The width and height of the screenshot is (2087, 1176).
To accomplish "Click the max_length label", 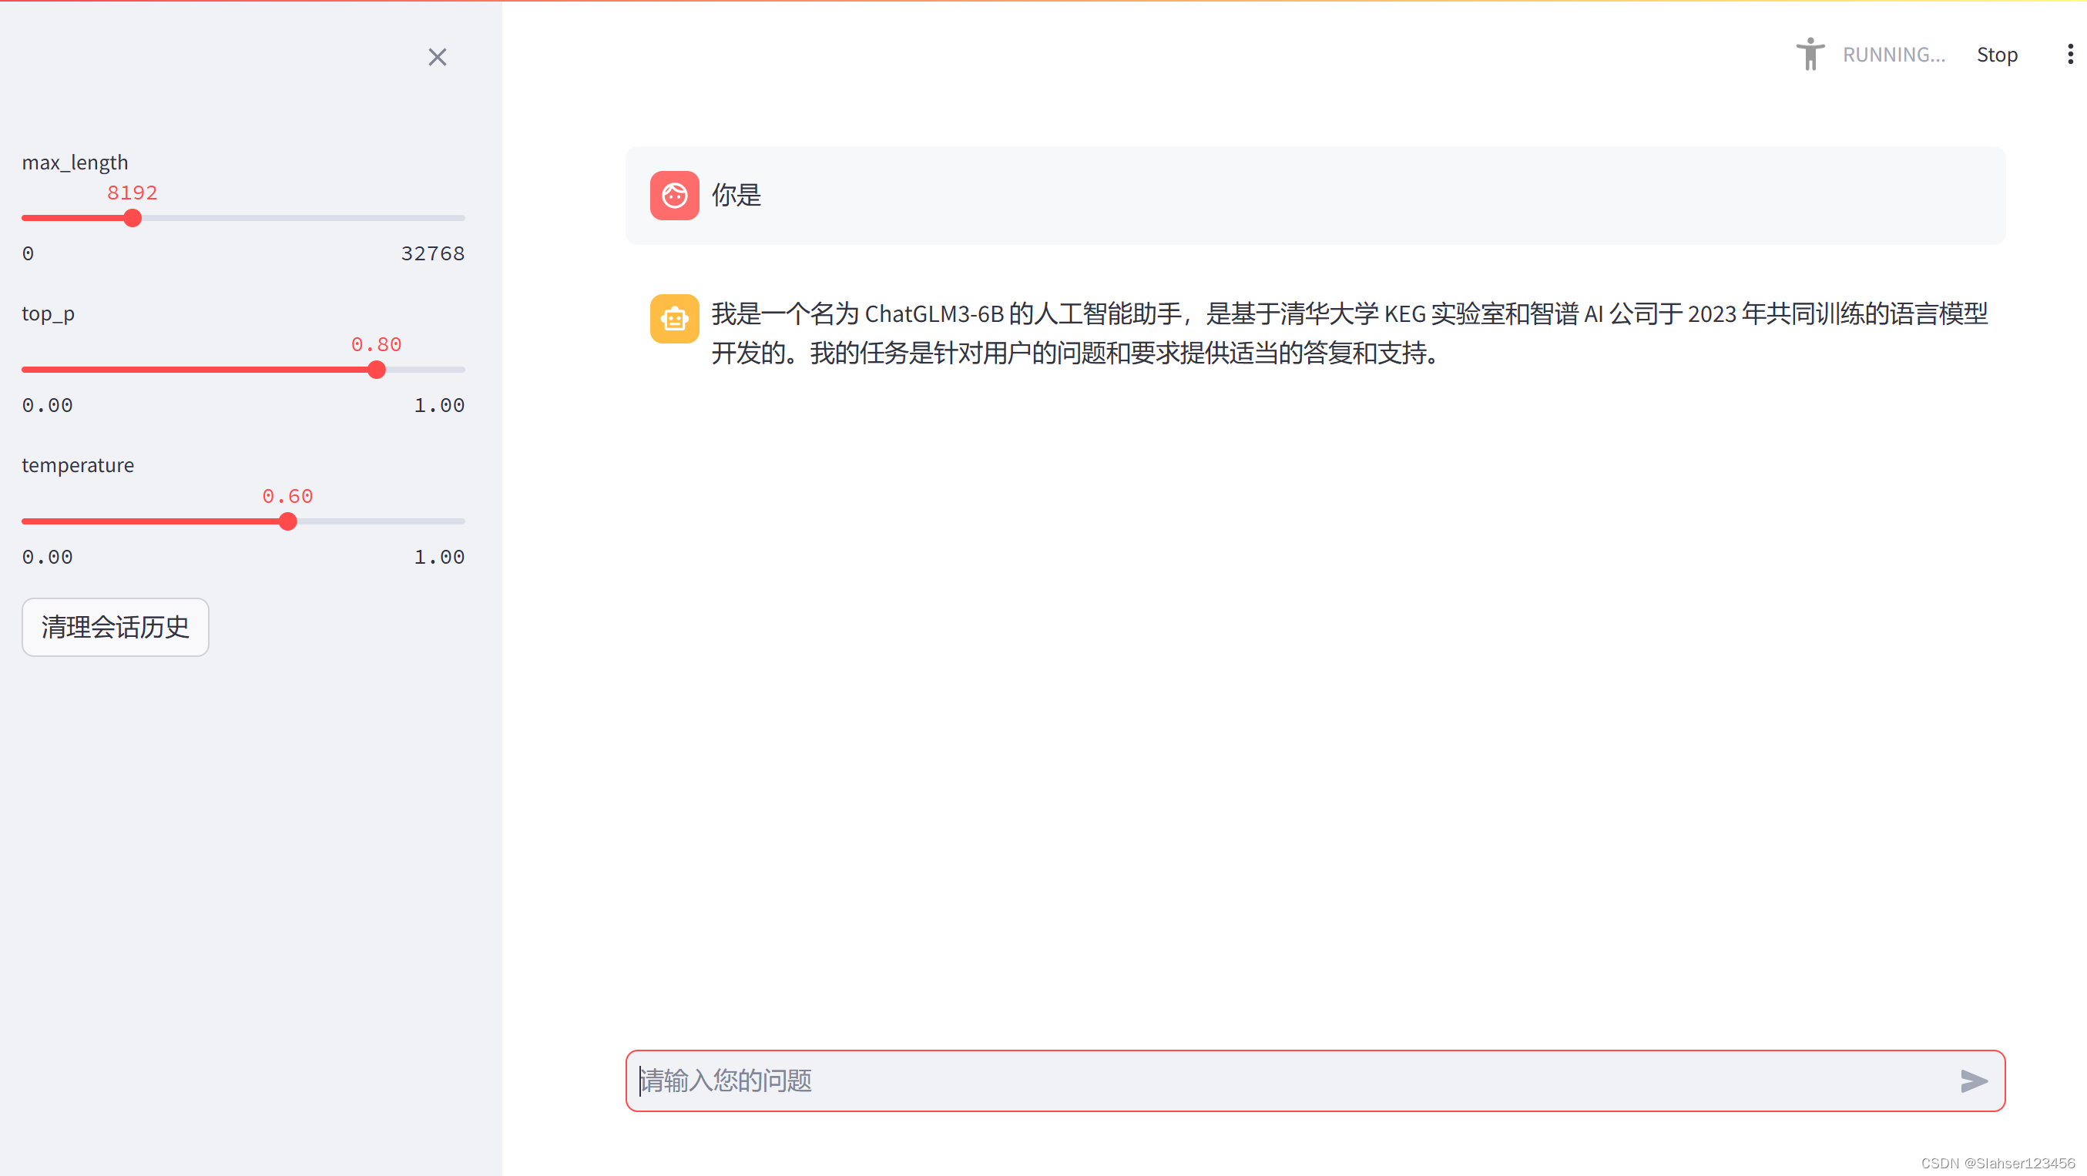I will pos(75,162).
